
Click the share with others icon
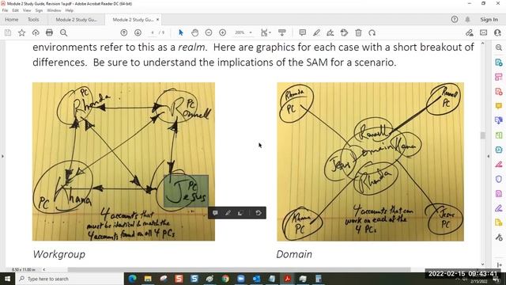[497, 32]
